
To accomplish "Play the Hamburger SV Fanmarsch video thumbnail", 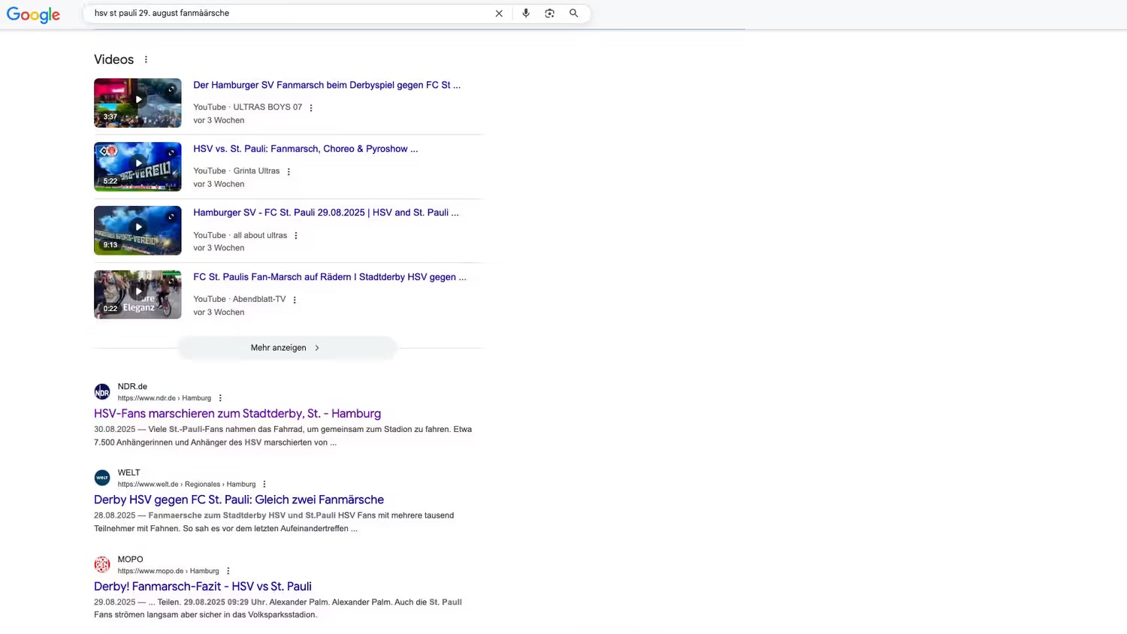I will (x=137, y=103).
